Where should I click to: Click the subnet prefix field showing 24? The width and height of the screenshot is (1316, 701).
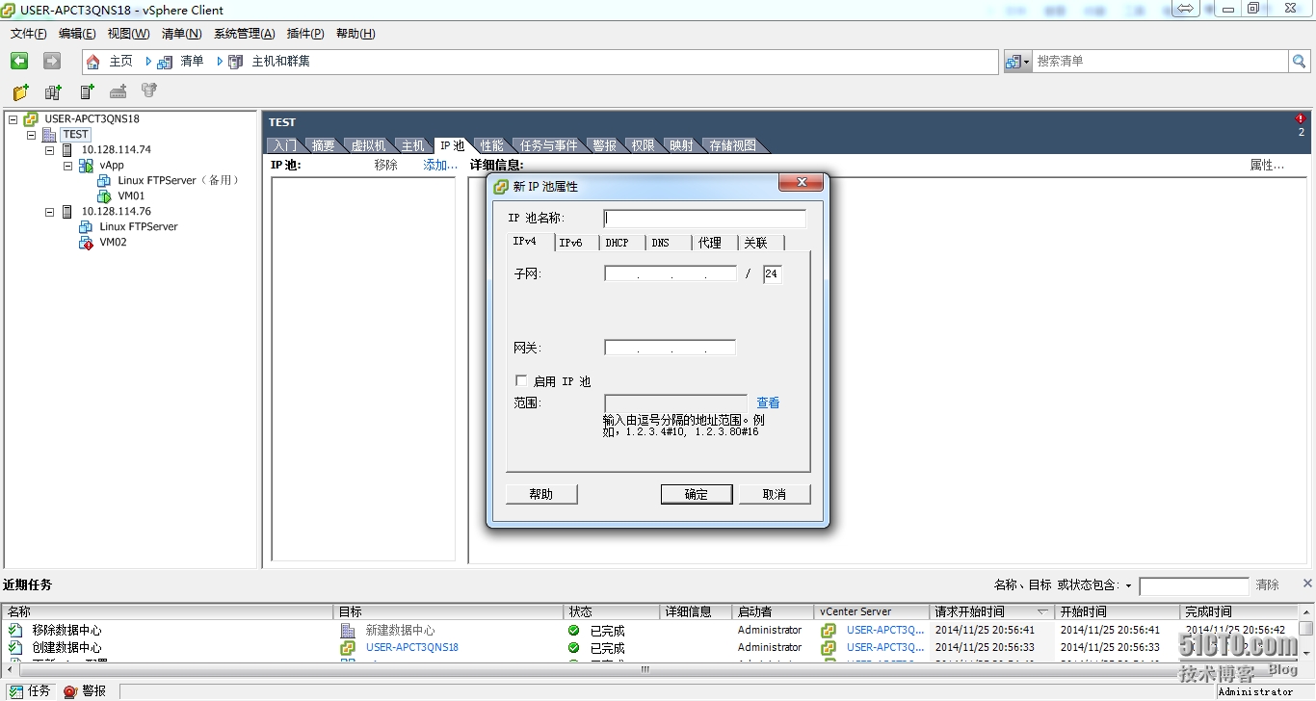[773, 274]
